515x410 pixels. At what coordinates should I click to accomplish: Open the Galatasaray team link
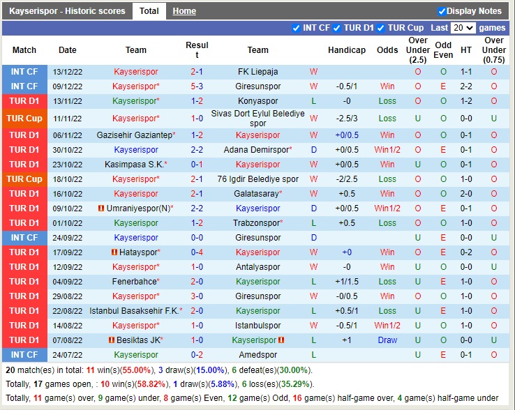[255, 194]
